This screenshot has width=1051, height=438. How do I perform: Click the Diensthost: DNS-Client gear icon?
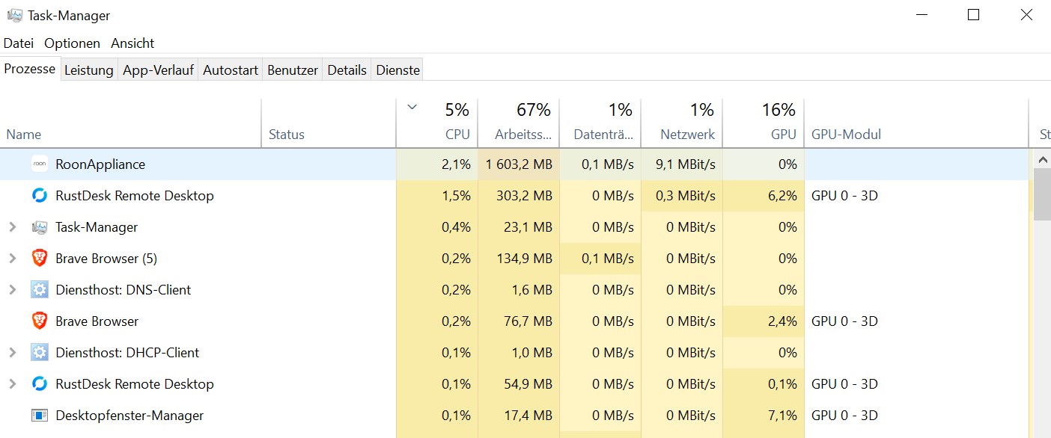[40, 290]
